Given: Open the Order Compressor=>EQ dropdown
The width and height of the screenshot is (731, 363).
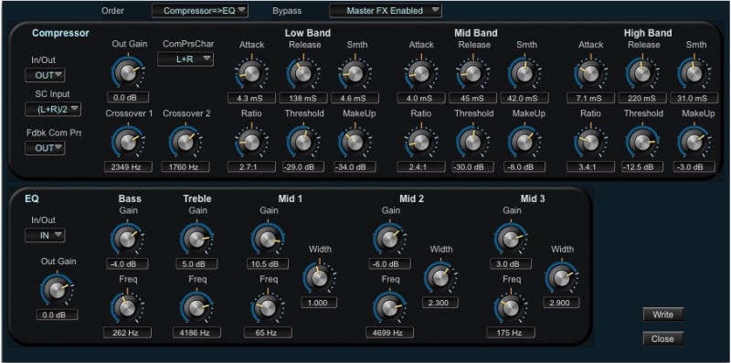Looking at the screenshot, I should click(200, 11).
